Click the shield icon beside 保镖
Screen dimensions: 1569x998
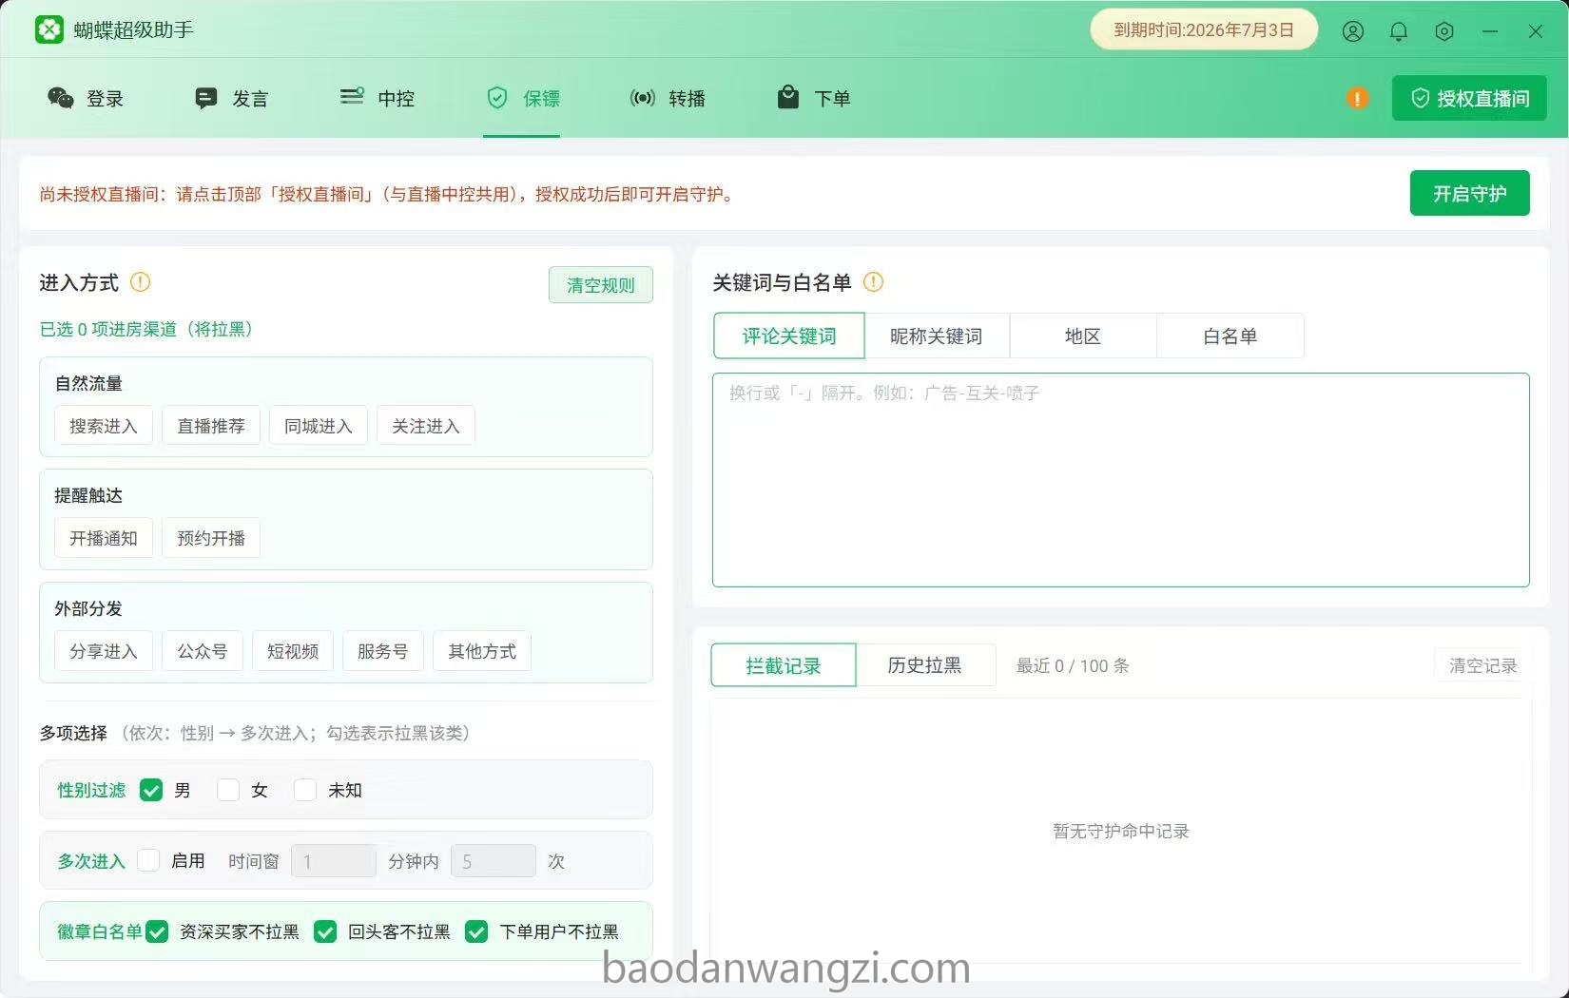[x=497, y=98]
